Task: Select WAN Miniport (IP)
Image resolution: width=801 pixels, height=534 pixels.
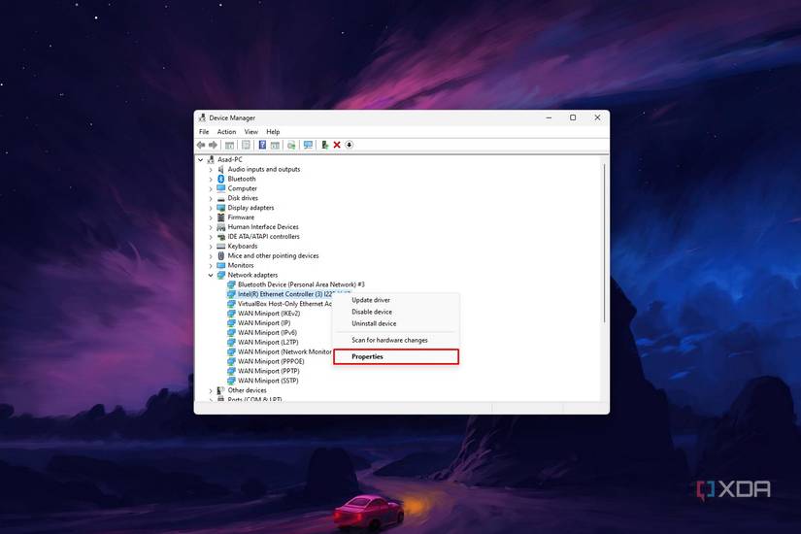Action: pos(264,323)
